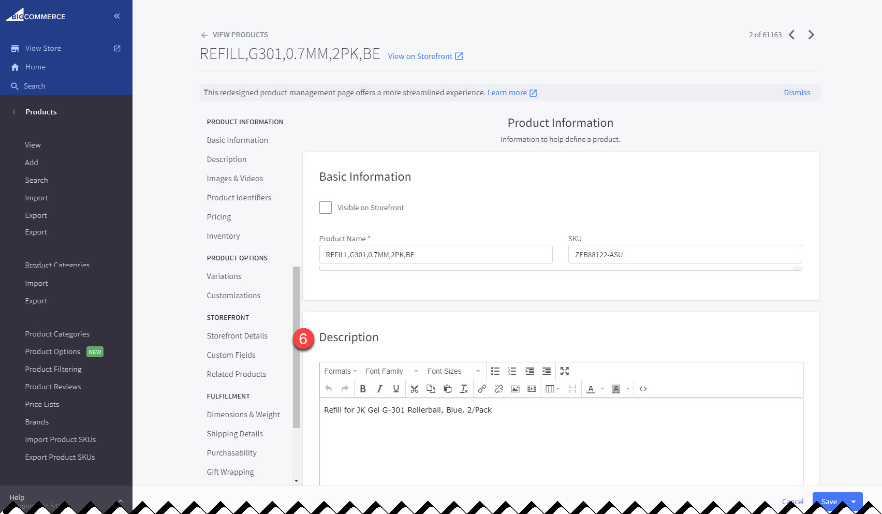Insert hyperlink in description
This screenshot has height=514, width=882.
482,389
